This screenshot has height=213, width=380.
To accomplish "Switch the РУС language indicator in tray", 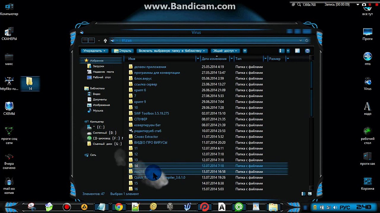I will coord(345,207).
